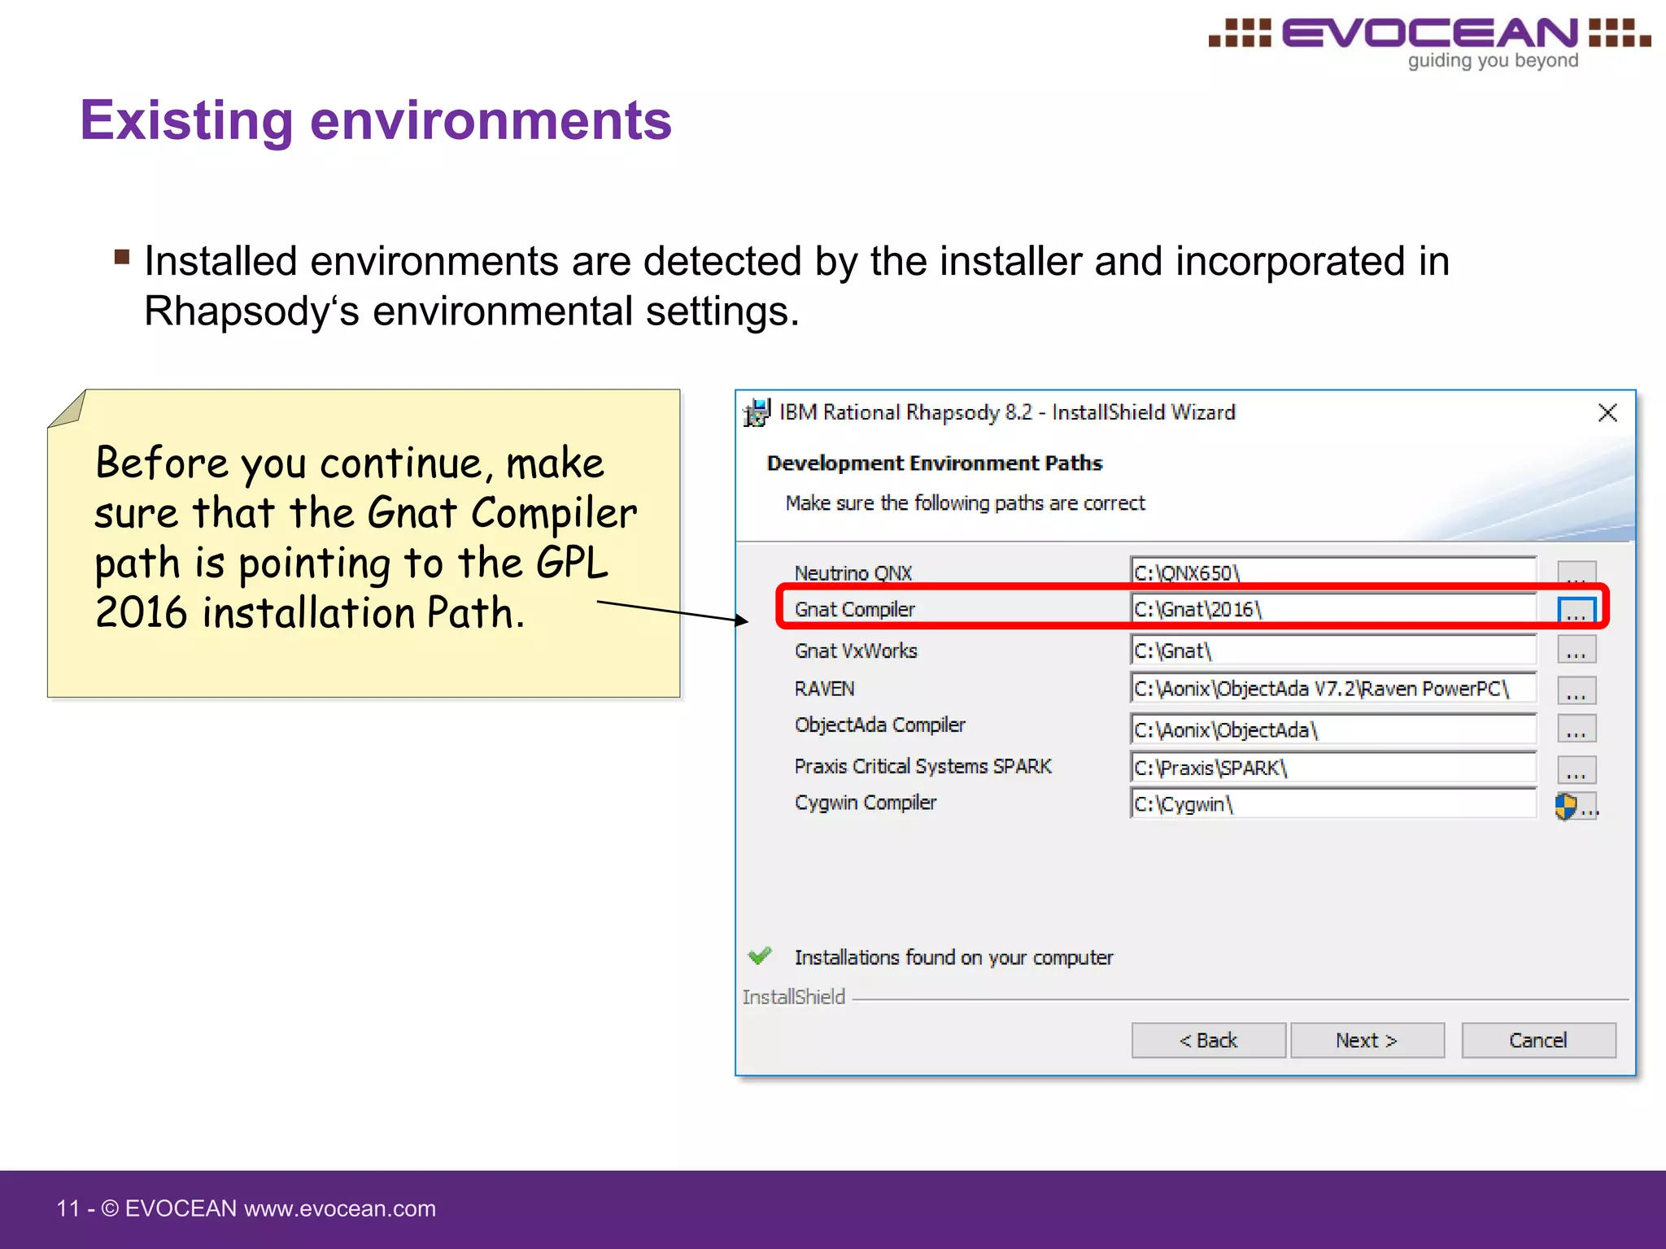The width and height of the screenshot is (1666, 1249).
Task: Click the EVOCEAN logo
Action: click(x=1429, y=42)
